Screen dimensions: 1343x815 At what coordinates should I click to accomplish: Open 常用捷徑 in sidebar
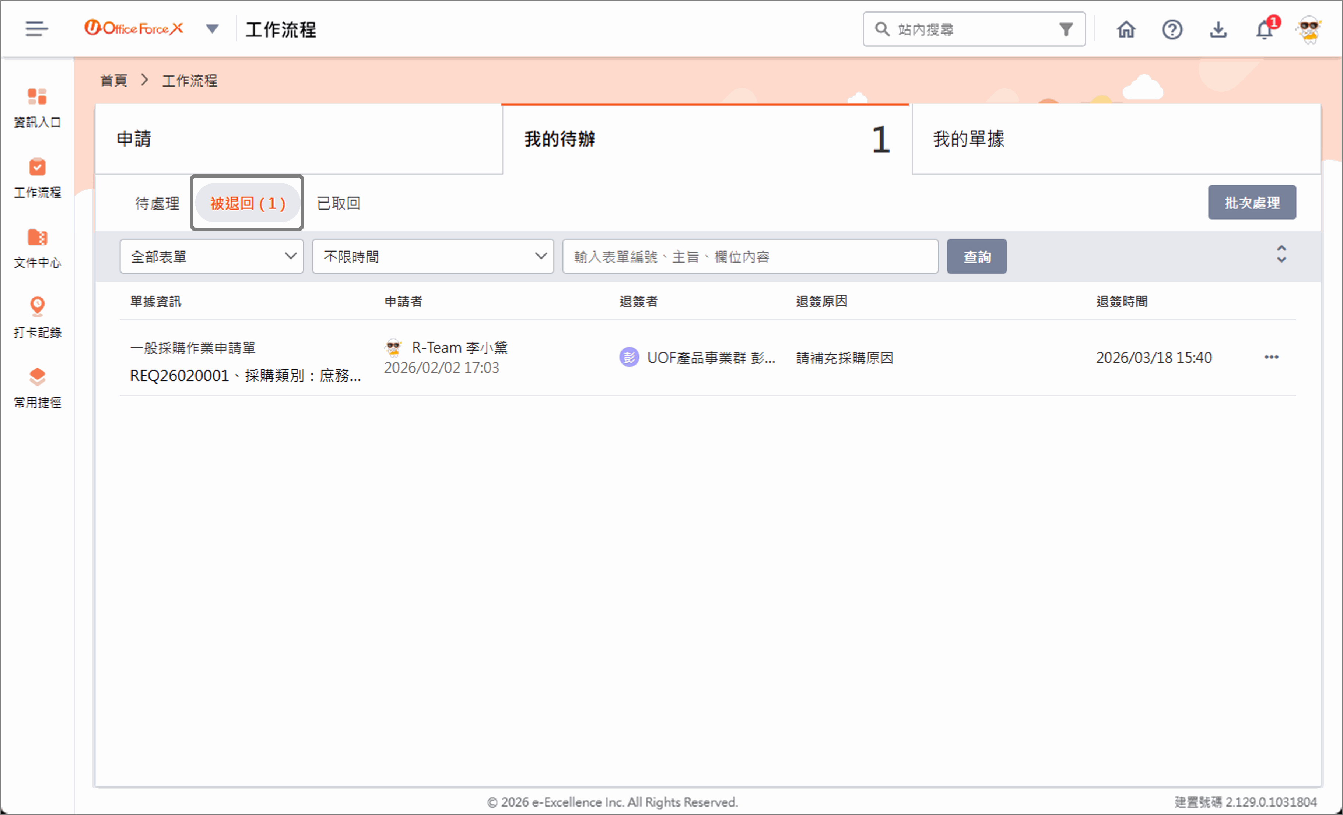pyautogui.click(x=37, y=388)
